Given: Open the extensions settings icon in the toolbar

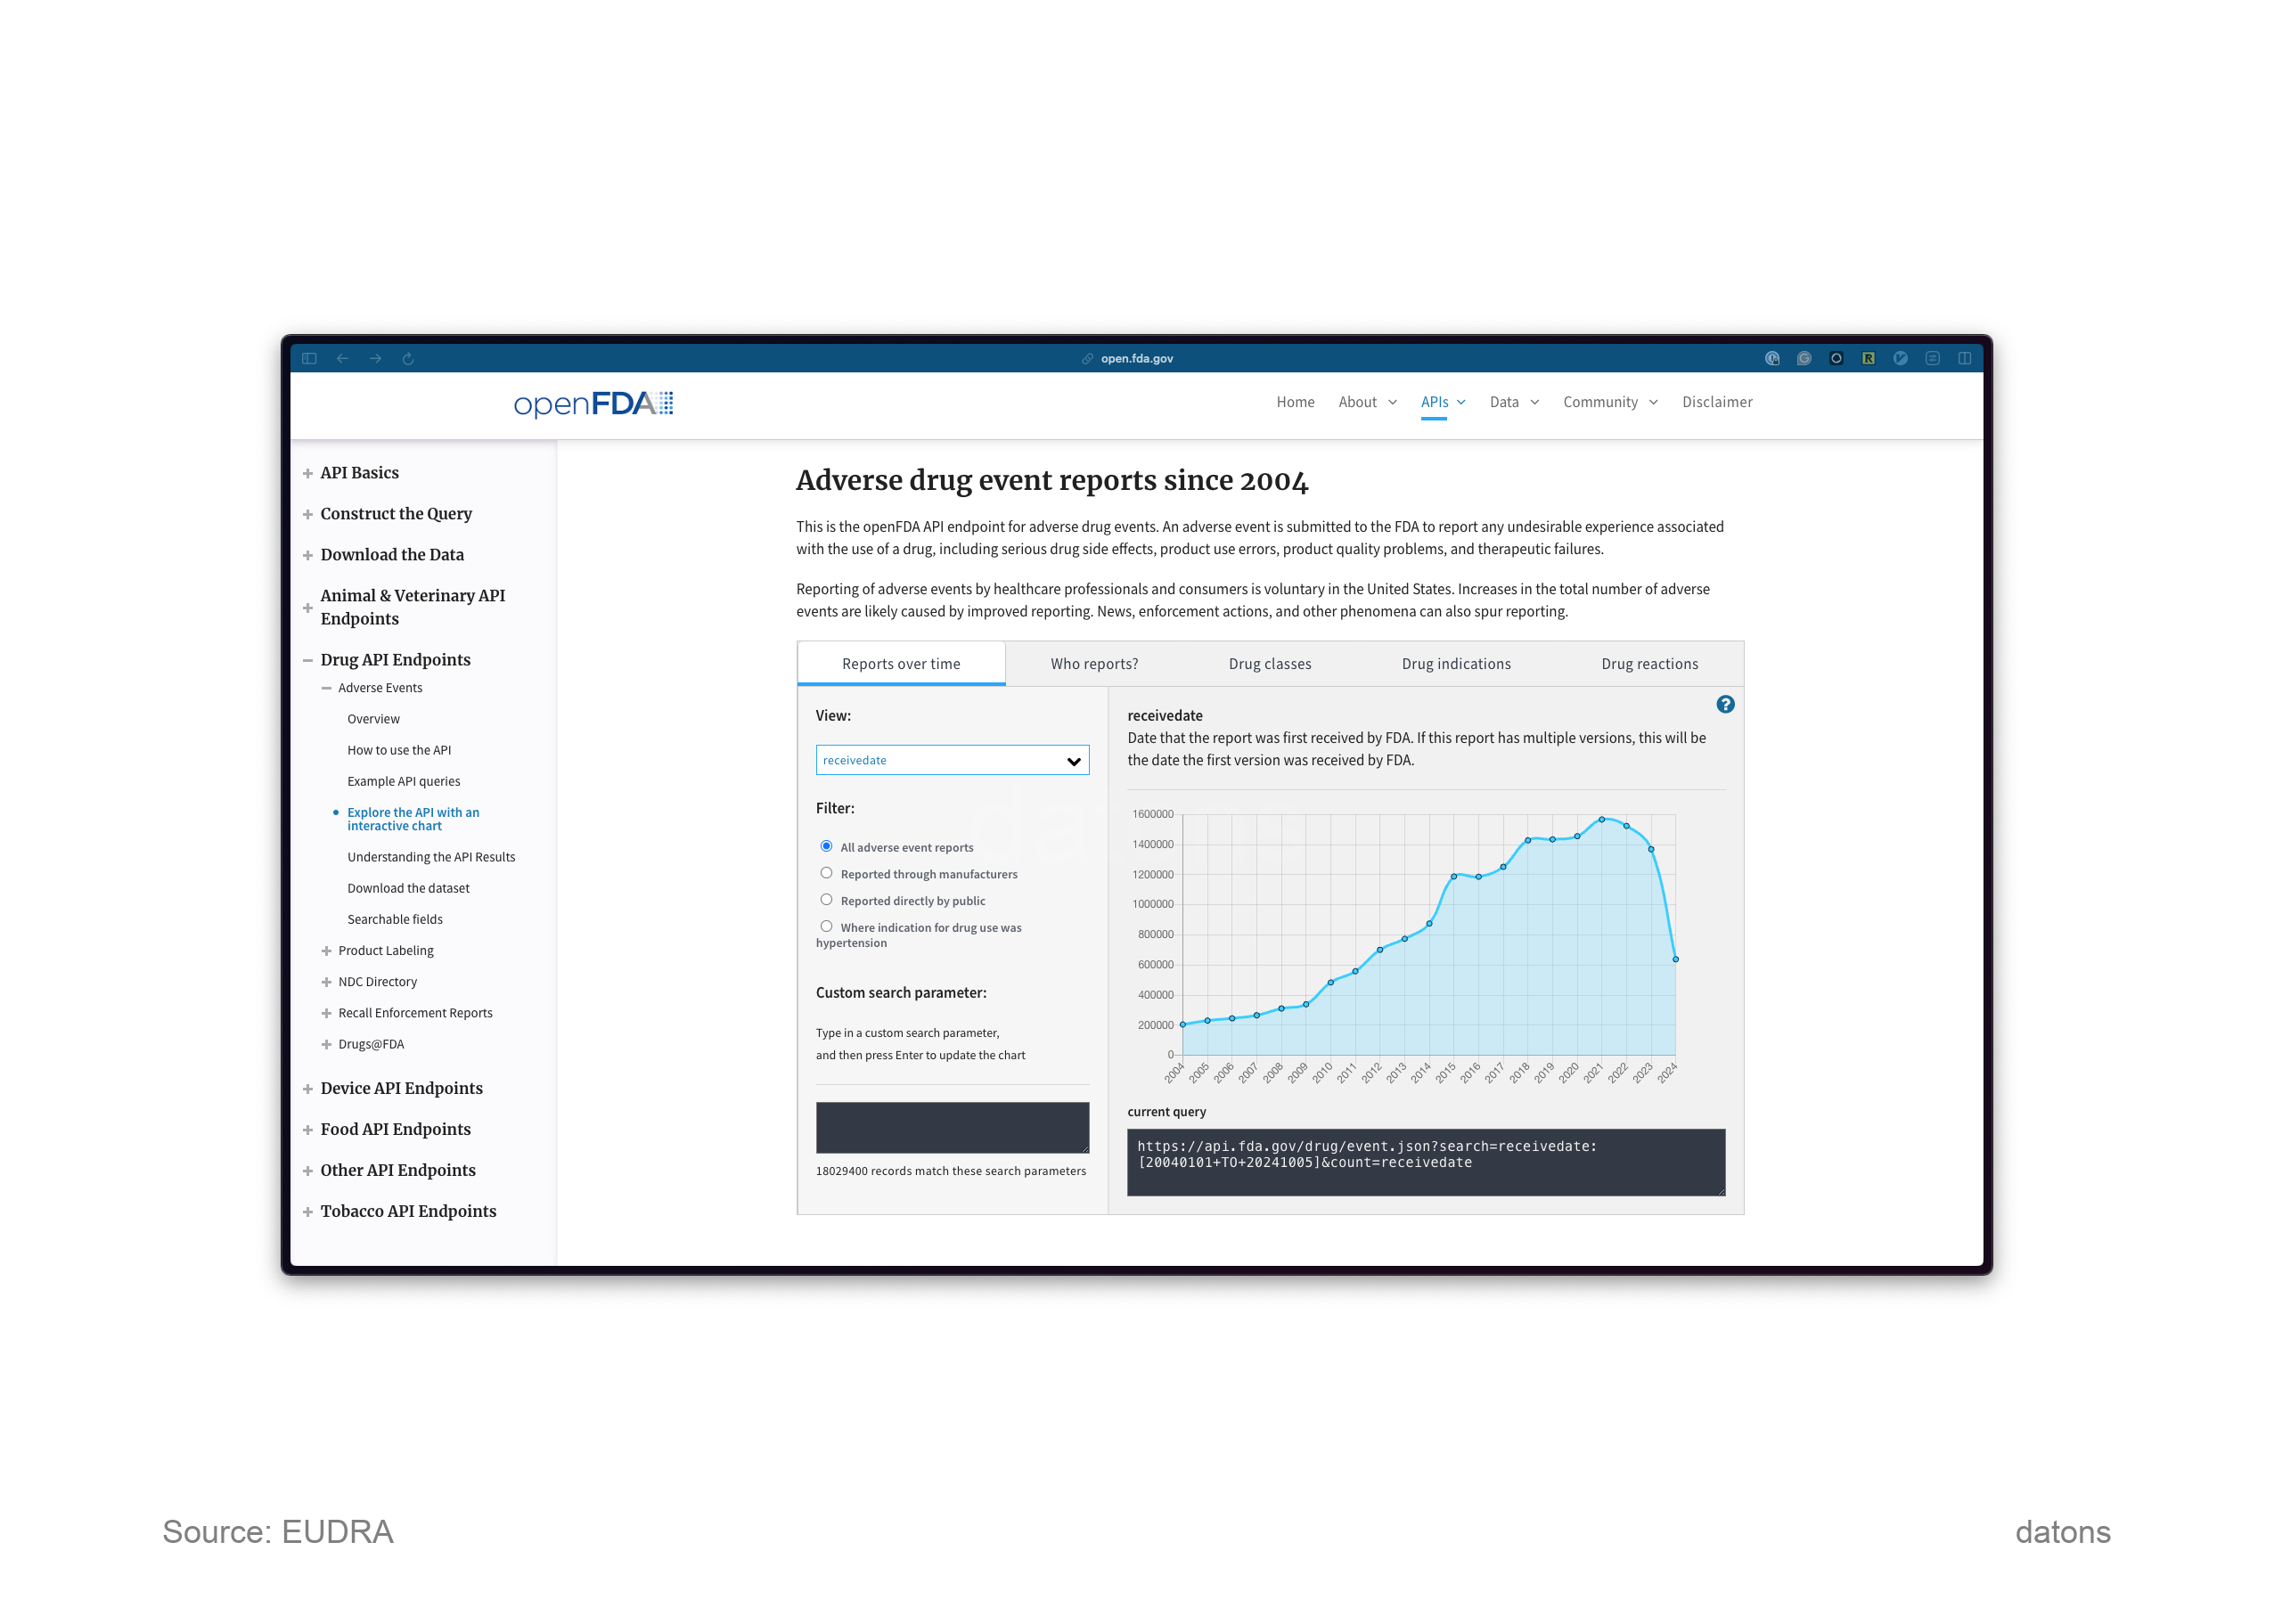Looking at the screenshot, I should click(1933, 358).
